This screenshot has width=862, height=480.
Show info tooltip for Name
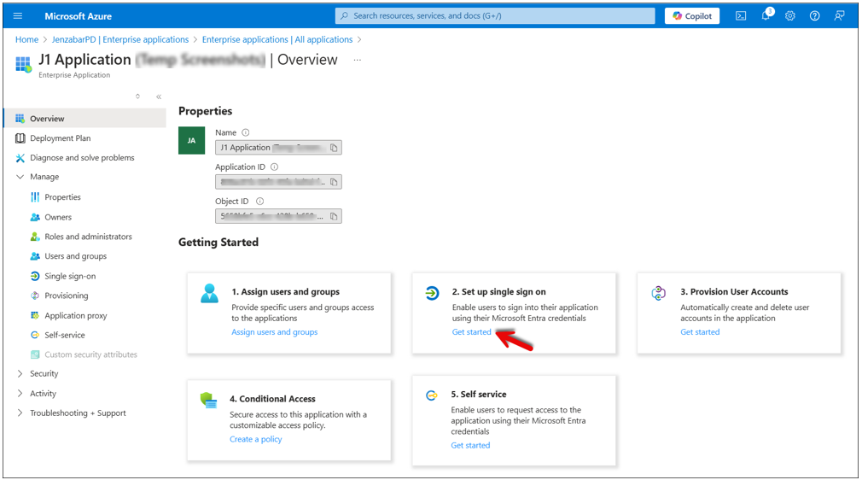click(x=246, y=132)
